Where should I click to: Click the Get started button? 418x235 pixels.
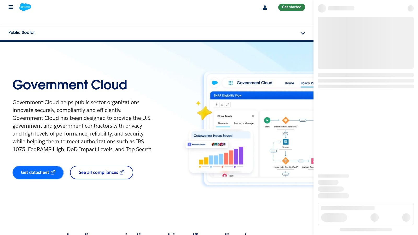292,7
